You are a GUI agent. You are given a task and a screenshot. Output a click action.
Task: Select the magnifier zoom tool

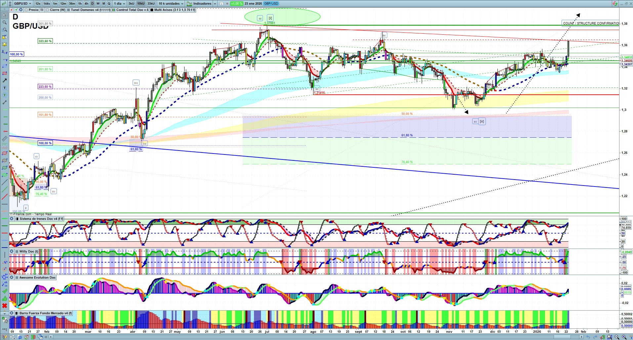click(5, 22)
